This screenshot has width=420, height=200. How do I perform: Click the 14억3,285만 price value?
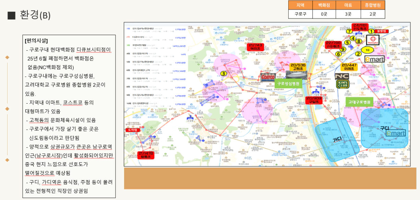(179, 45)
